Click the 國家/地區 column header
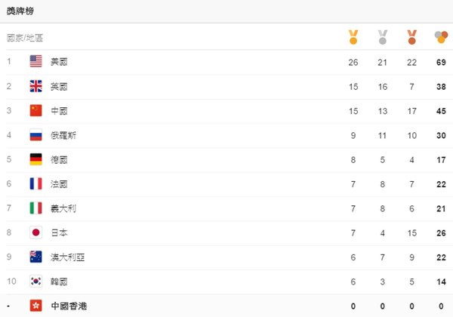This screenshot has width=453, height=317. (25, 38)
